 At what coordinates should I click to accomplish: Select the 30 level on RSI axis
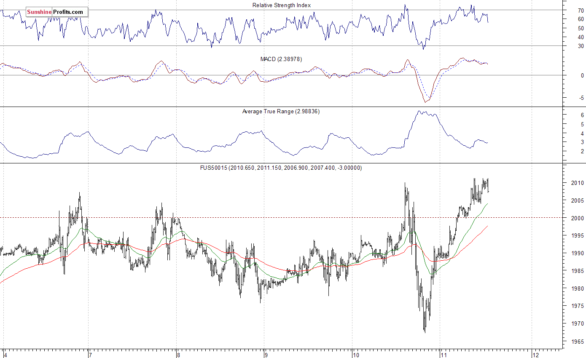[581, 46]
